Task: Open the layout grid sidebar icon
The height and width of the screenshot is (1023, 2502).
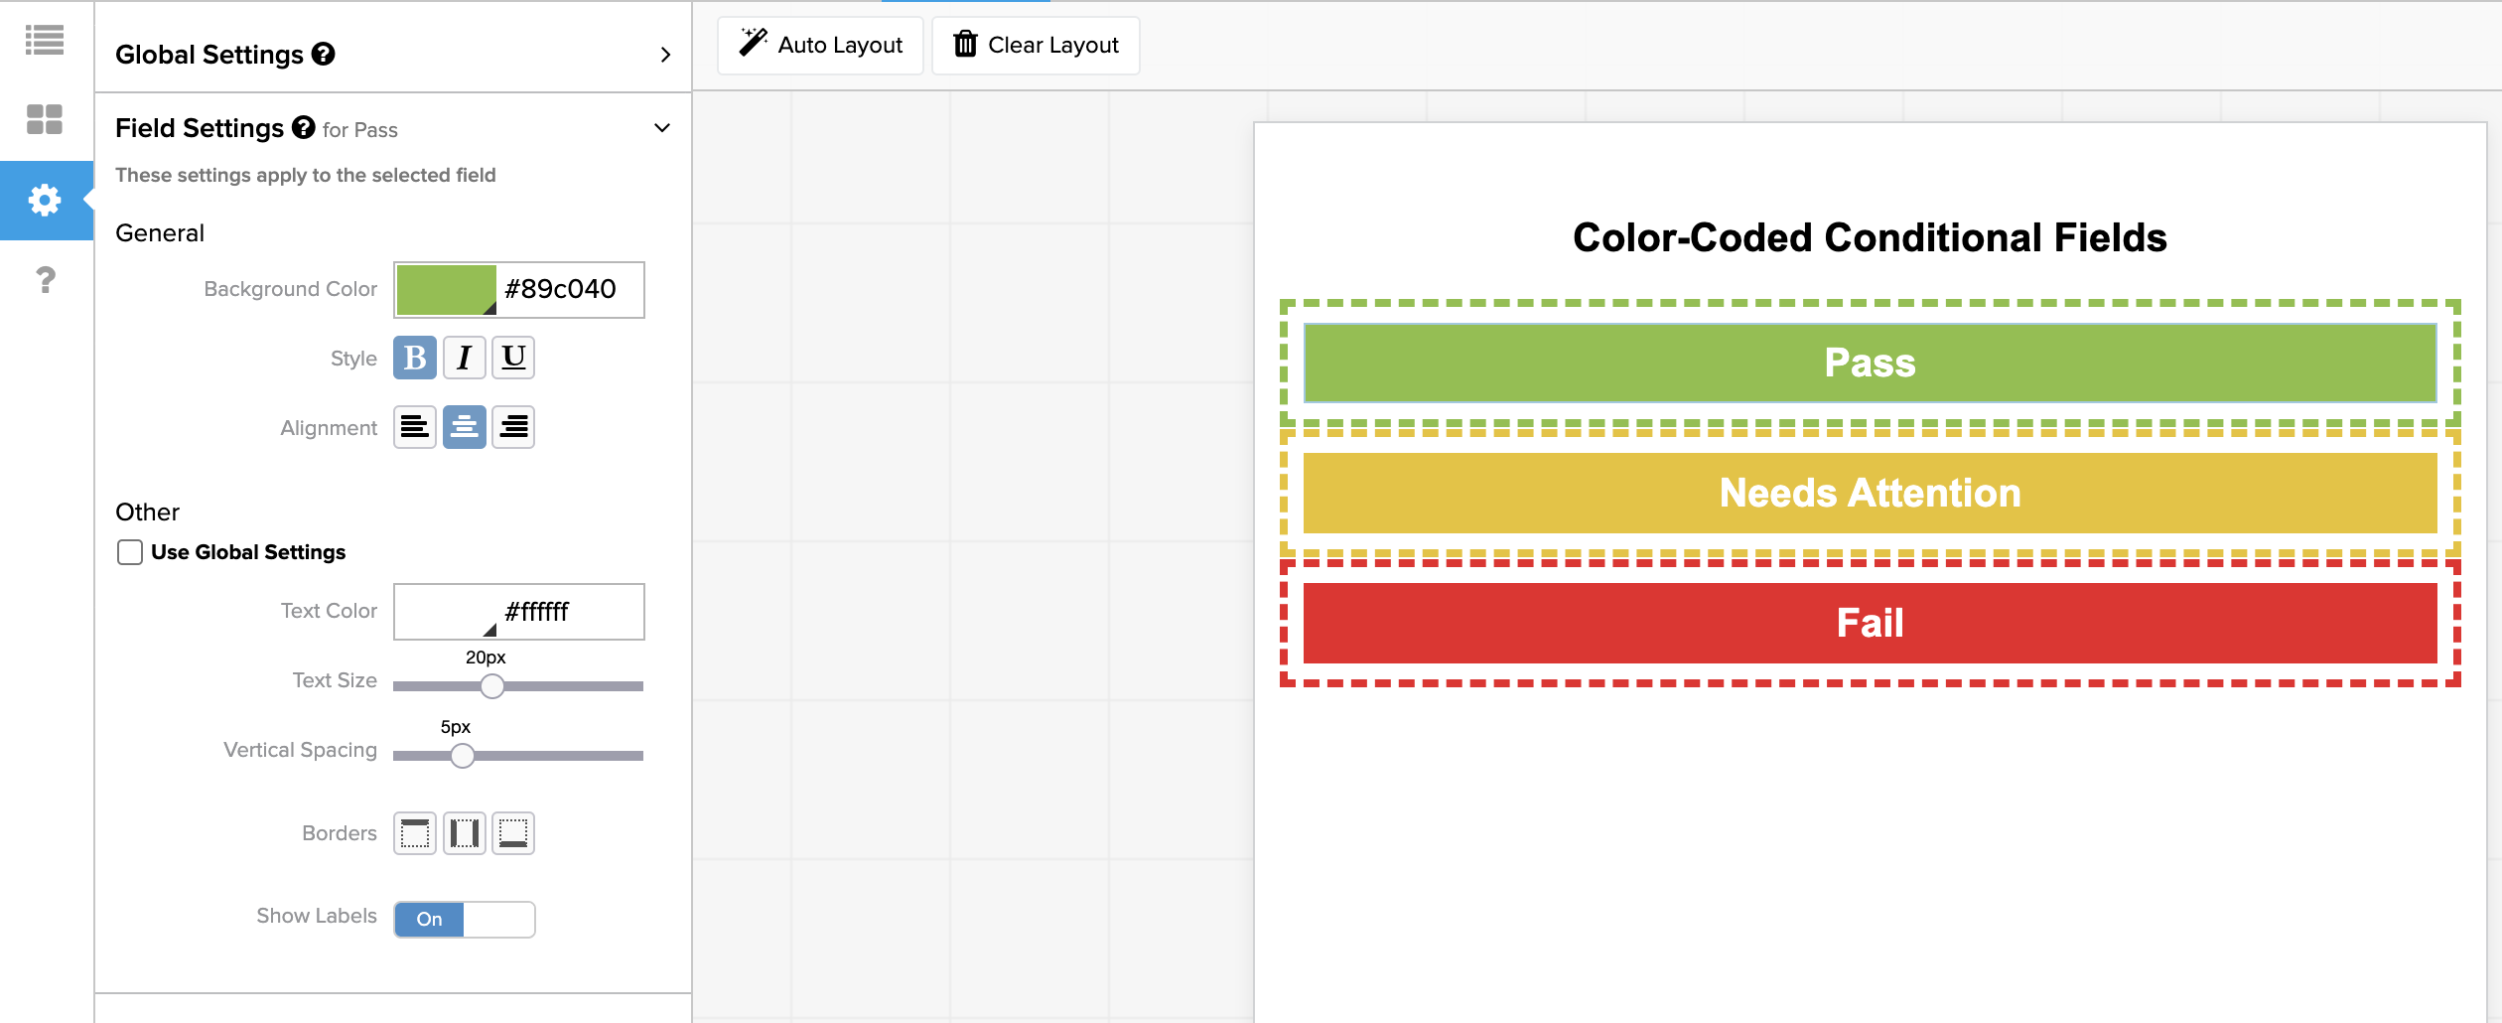Action: (45, 119)
